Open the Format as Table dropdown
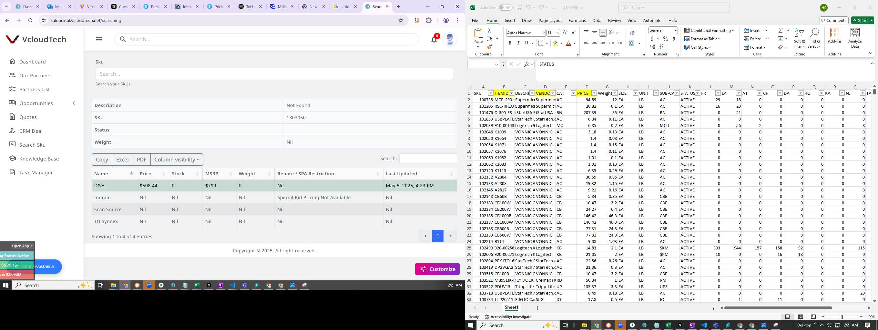 pos(702,39)
